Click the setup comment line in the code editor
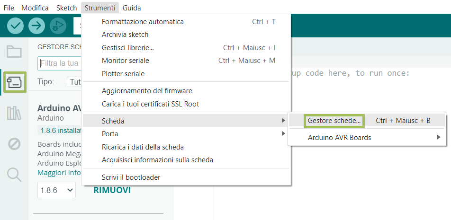 pyautogui.click(x=351, y=73)
